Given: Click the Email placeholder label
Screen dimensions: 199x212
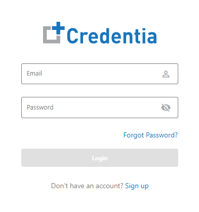Looking at the screenshot, I should (x=34, y=74).
